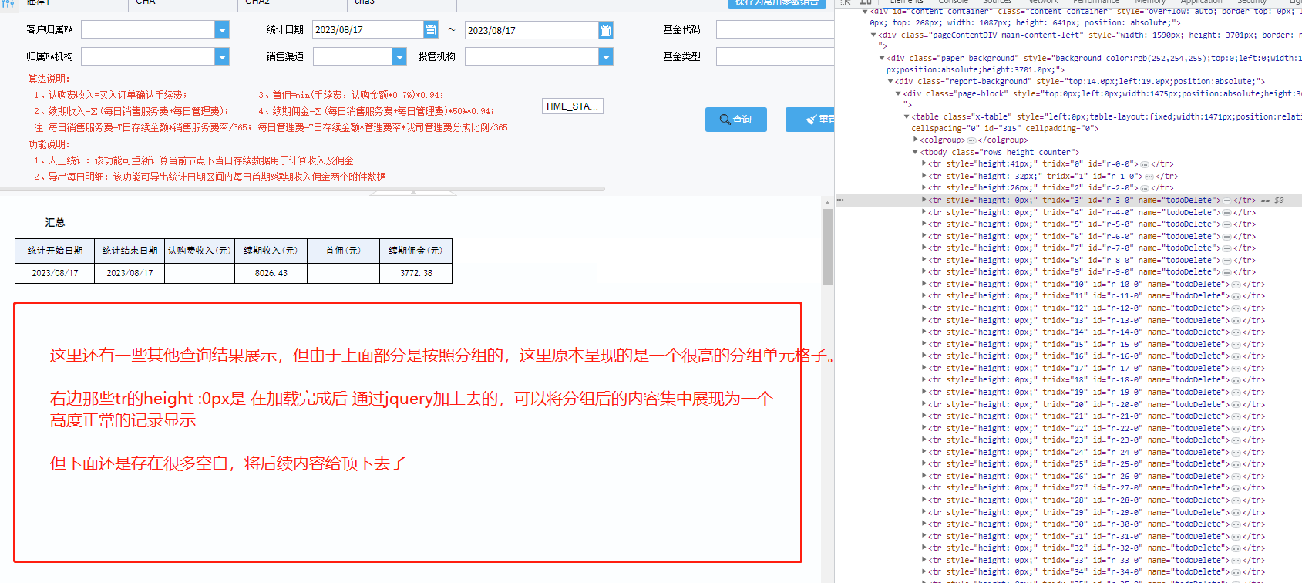This screenshot has width=1302, height=583.
Task: Click the start date field 2023/08/17
Action: coord(368,30)
